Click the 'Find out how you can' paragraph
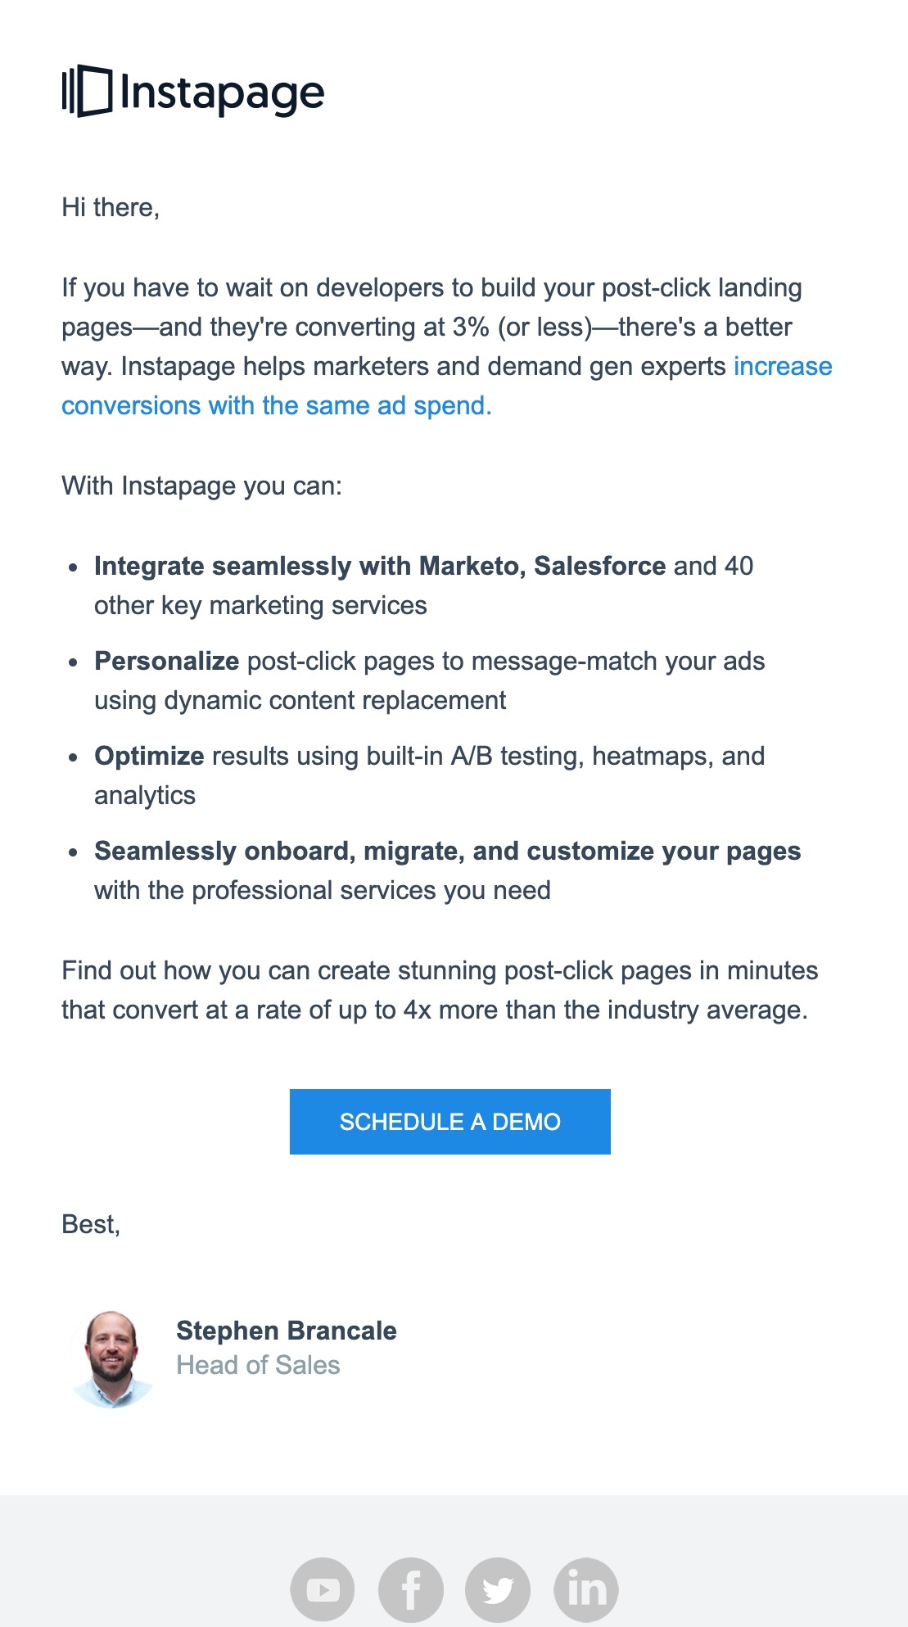This screenshot has width=908, height=1627. pos(440,990)
